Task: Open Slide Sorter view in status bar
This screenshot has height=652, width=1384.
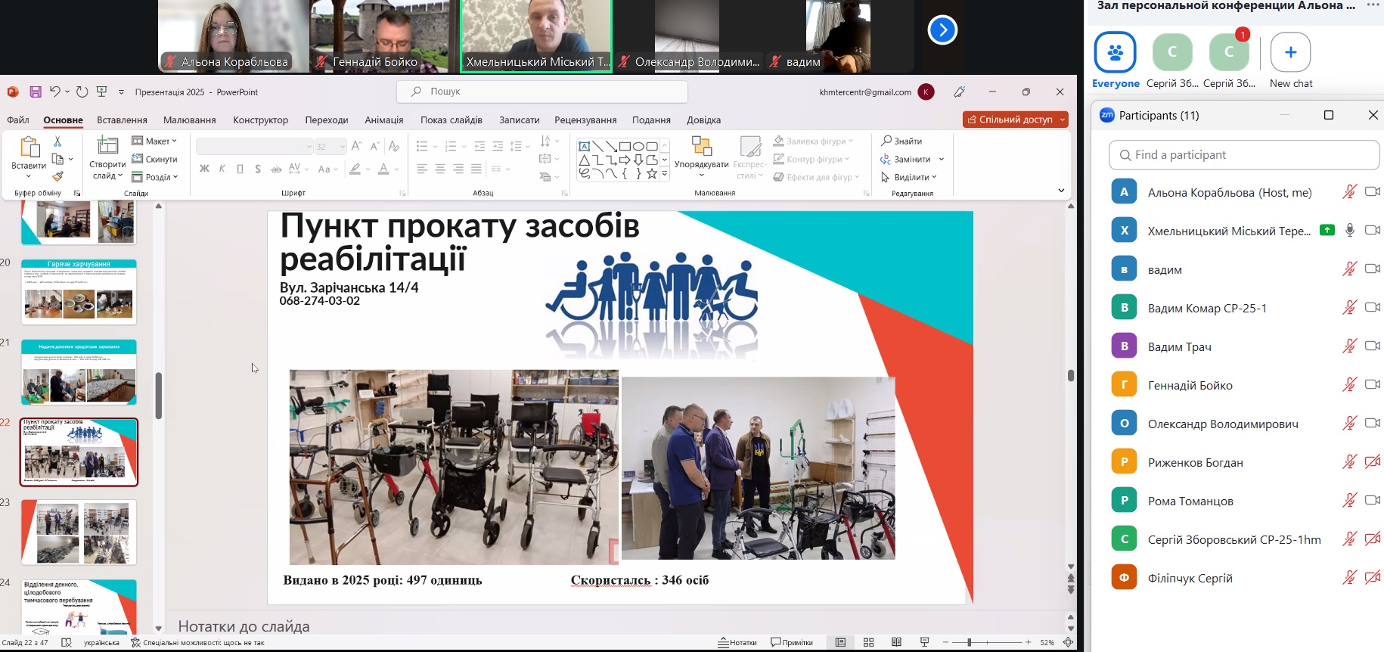Action: coord(868,642)
